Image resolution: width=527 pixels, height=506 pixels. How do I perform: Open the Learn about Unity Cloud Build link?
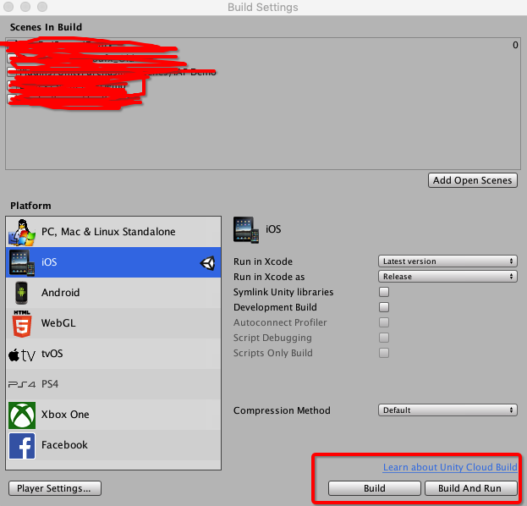point(450,467)
